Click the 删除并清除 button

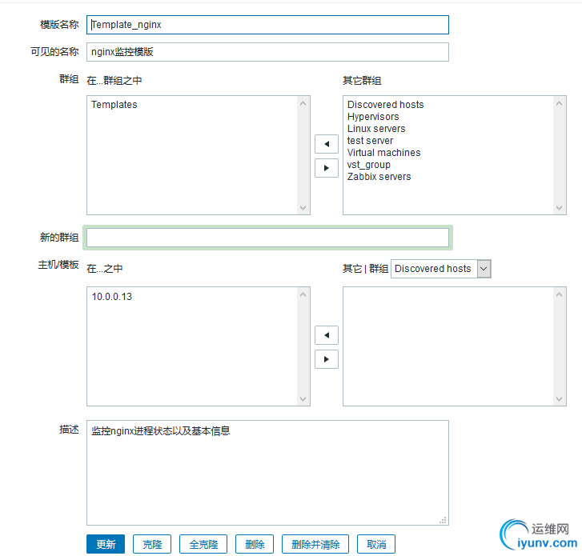(315, 544)
